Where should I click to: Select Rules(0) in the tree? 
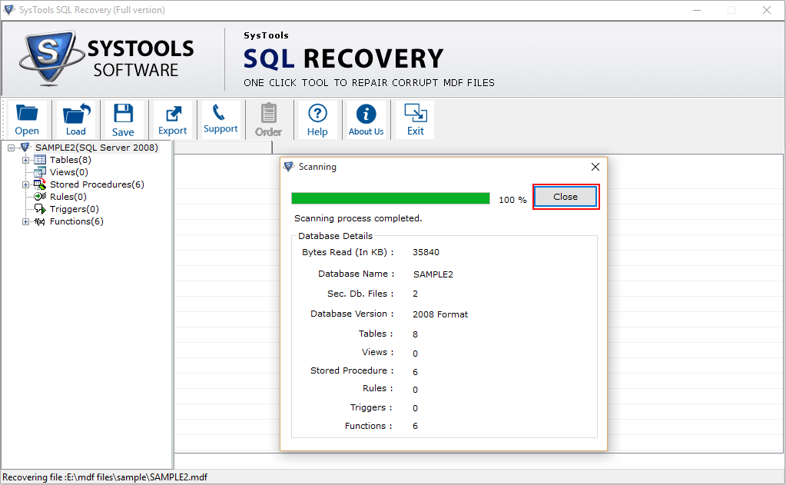(x=68, y=197)
